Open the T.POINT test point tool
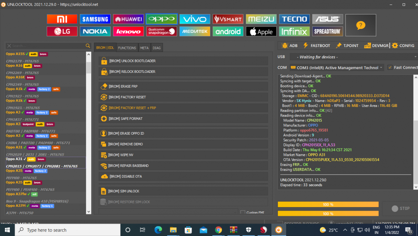 (347, 46)
